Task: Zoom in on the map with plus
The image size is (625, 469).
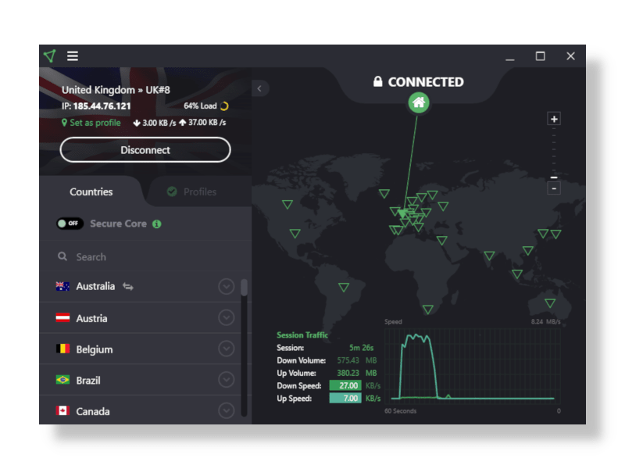Action: click(x=554, y=119)
